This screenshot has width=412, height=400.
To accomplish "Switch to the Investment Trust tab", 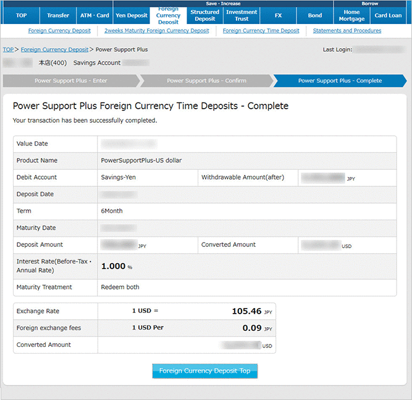I will click(x=242, y=15).
